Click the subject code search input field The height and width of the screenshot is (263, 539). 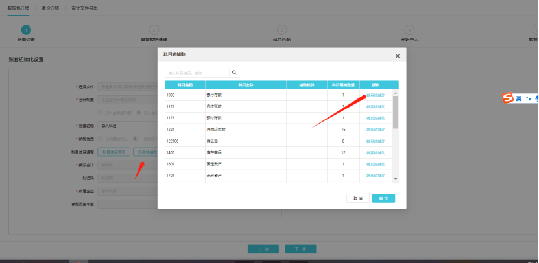(x=197, y=73)
